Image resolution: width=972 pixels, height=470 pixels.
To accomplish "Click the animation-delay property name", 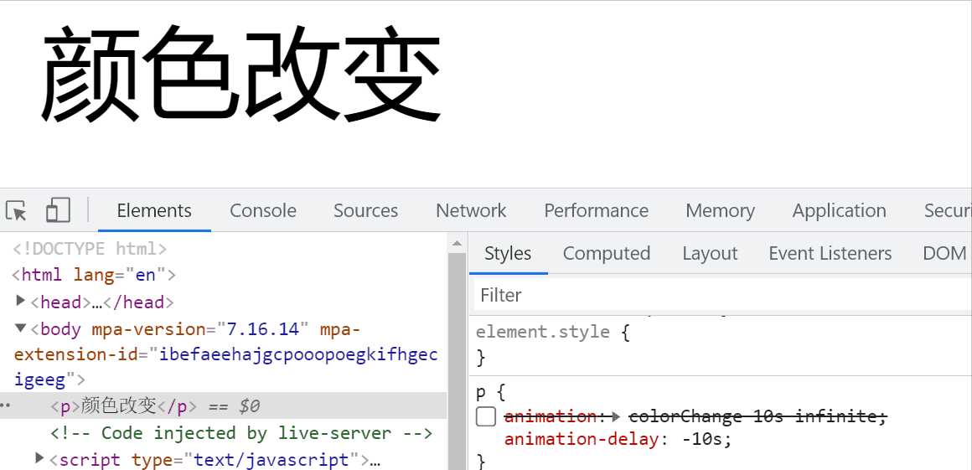I will pos(581,440).
